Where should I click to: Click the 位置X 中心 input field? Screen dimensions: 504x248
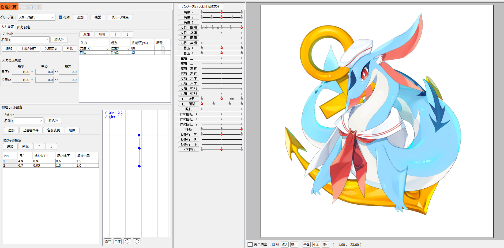(44, 80)
